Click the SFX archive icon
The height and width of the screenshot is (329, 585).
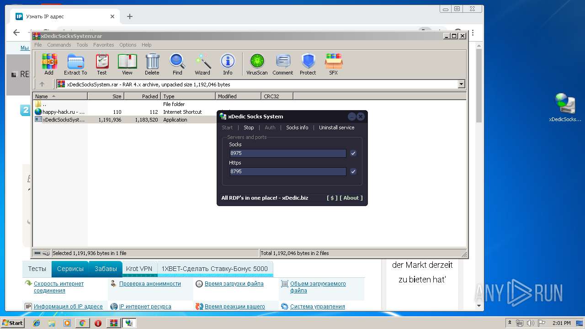(334, 64)
